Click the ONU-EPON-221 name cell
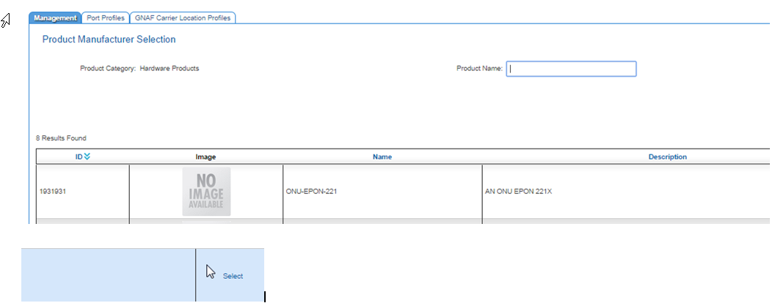775x303 pixels. tap(311, 192)
